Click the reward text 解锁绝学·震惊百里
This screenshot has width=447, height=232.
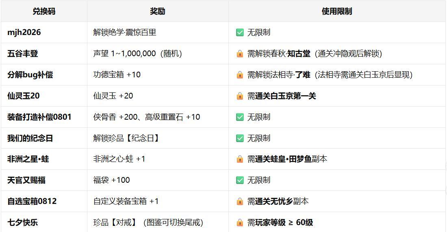click(x=125, y=32)
